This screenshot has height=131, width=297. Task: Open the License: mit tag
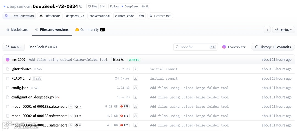pyautogui.click(x=160, y=16)
